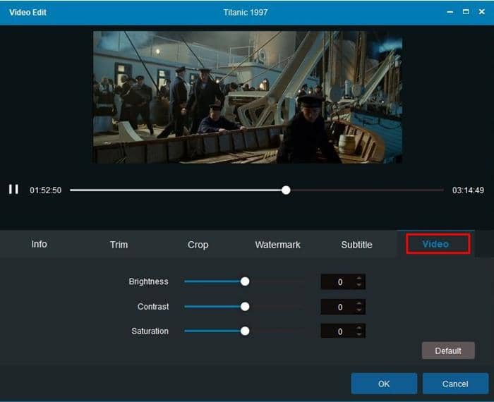Open the Watermark tab
Viewport: 494px width, 402px height.
[277, 245]
